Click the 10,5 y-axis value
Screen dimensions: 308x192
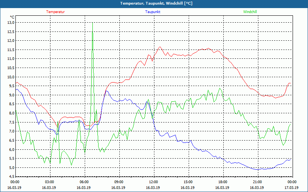click(x=11, y=68)
